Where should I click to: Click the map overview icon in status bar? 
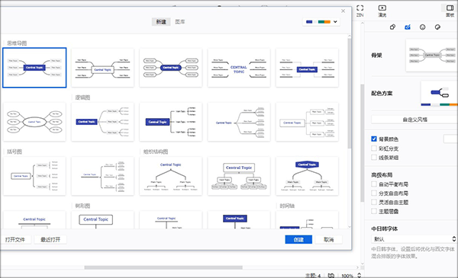(x=331, y=276)
